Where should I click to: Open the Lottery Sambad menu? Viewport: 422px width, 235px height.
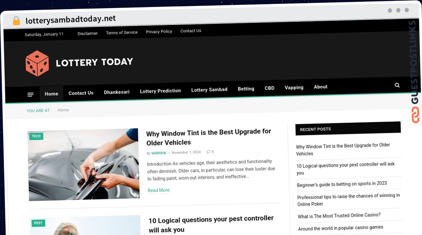[209, 90]
